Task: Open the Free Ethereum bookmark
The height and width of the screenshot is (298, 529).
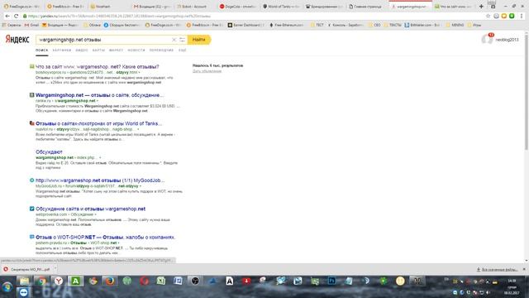Action: coord(286,25)
